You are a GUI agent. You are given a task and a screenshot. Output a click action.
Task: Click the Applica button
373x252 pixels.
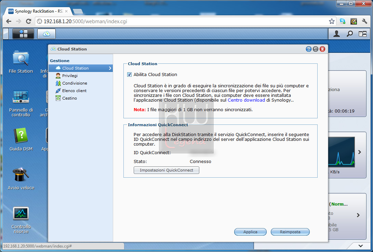(x=250, y=232)
